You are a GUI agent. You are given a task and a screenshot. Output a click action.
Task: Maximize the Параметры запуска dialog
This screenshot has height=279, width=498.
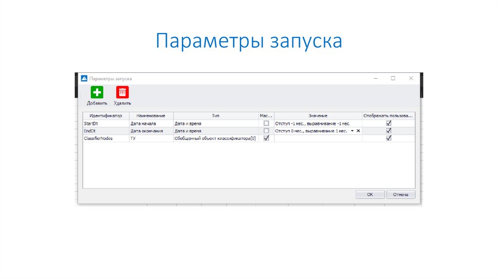click(x=393, y=78)
